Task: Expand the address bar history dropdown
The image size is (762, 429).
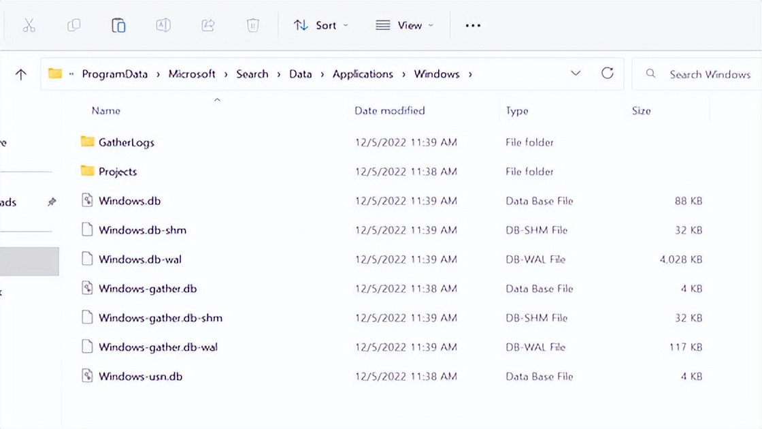Action: coord(576,74)
